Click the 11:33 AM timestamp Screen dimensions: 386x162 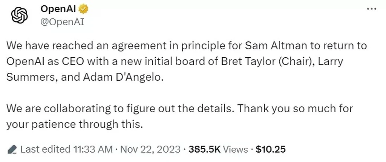pos(93,149)
